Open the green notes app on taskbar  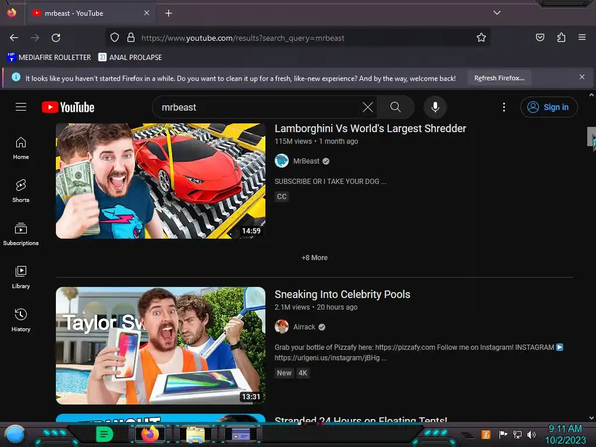104,434
